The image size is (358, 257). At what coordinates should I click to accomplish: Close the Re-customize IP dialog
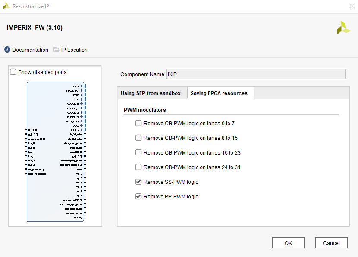[x=352, y=6]
